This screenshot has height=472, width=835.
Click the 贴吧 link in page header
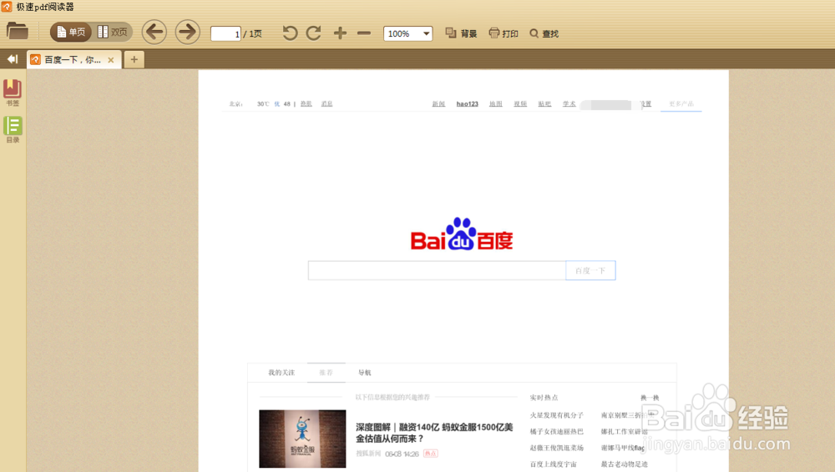(x=544, y=103)
